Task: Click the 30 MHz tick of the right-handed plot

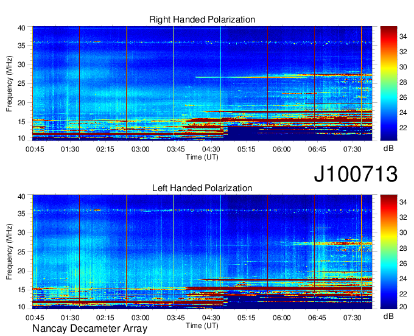Action: coord(21,65)
